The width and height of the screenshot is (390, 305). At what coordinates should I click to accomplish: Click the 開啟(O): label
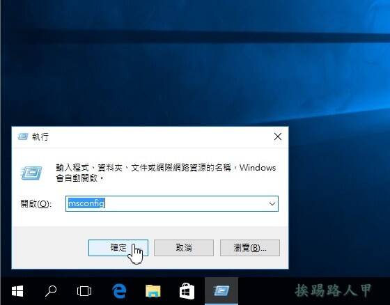(x=36, y=204)
